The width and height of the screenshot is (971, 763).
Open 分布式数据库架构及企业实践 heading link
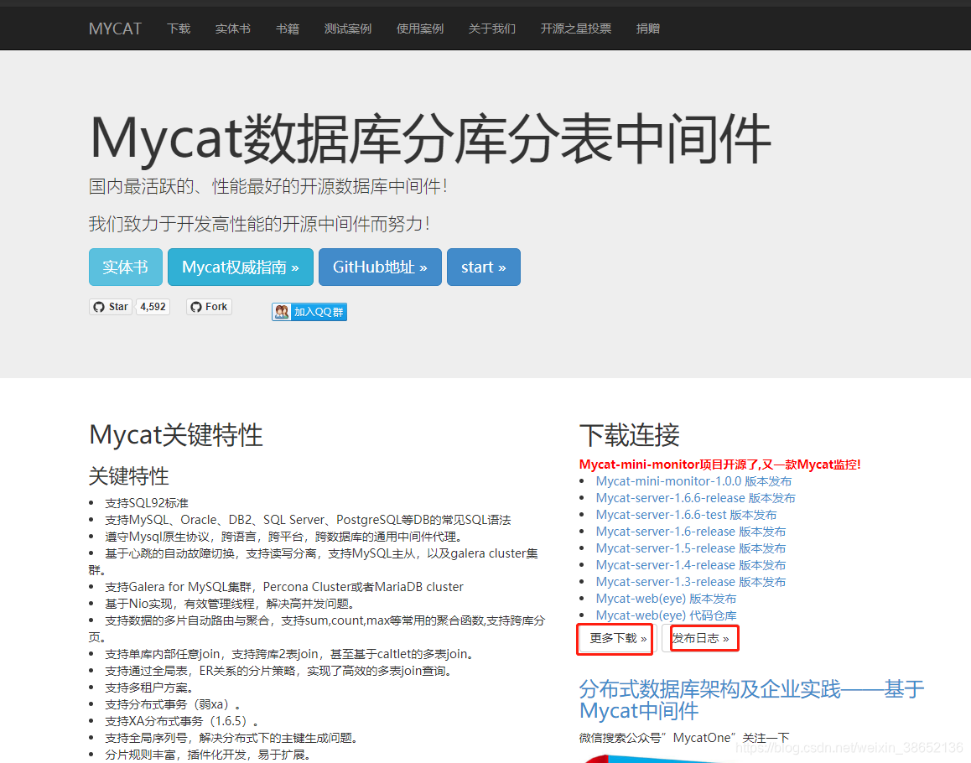point(751,699)
